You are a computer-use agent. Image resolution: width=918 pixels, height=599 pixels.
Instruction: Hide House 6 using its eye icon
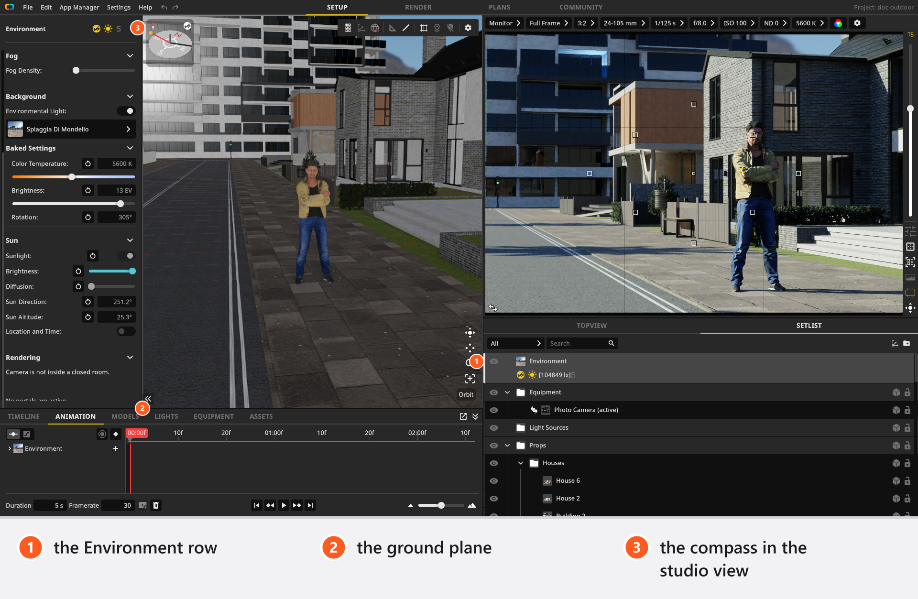494,481
